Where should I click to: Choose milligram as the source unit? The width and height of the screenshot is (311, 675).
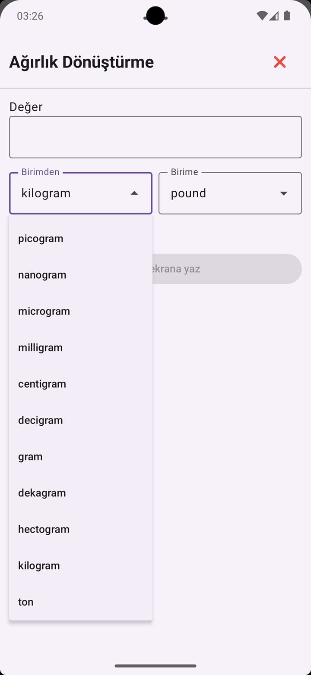coord(40,347)
